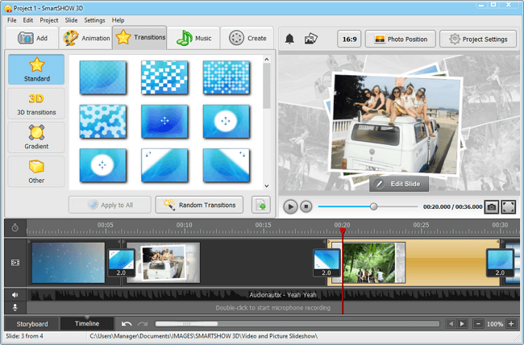Select the first blue slide on timeline
The height and width of the screenshot is (345, 524).
point(69,263)
